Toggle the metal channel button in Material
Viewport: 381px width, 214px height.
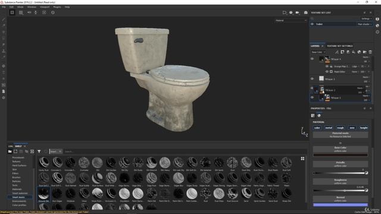click(x=329, y=128)
